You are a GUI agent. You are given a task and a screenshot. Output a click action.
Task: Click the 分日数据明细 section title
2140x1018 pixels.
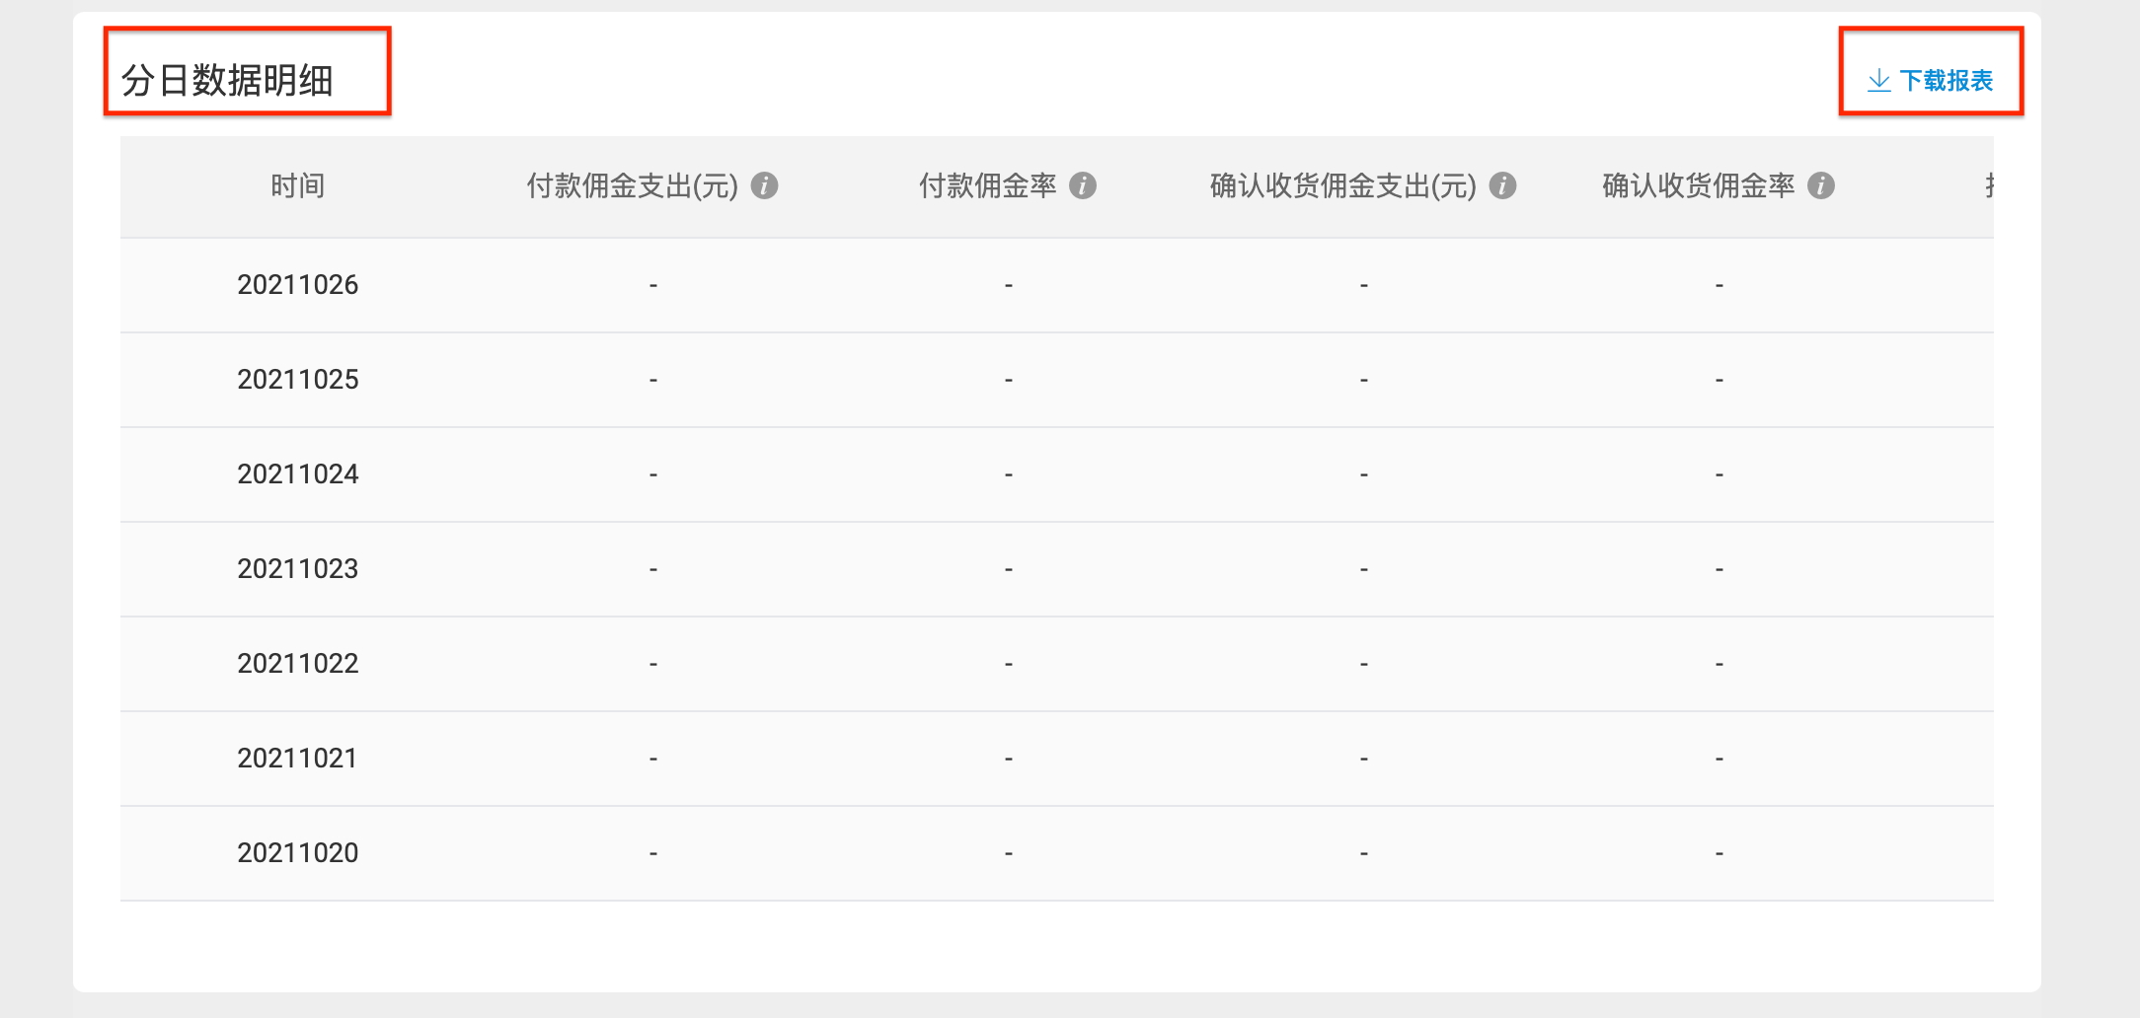(x=227, y=81)
